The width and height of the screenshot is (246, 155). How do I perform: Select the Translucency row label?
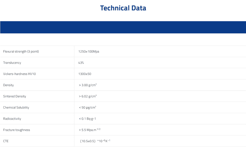(12, 63)
